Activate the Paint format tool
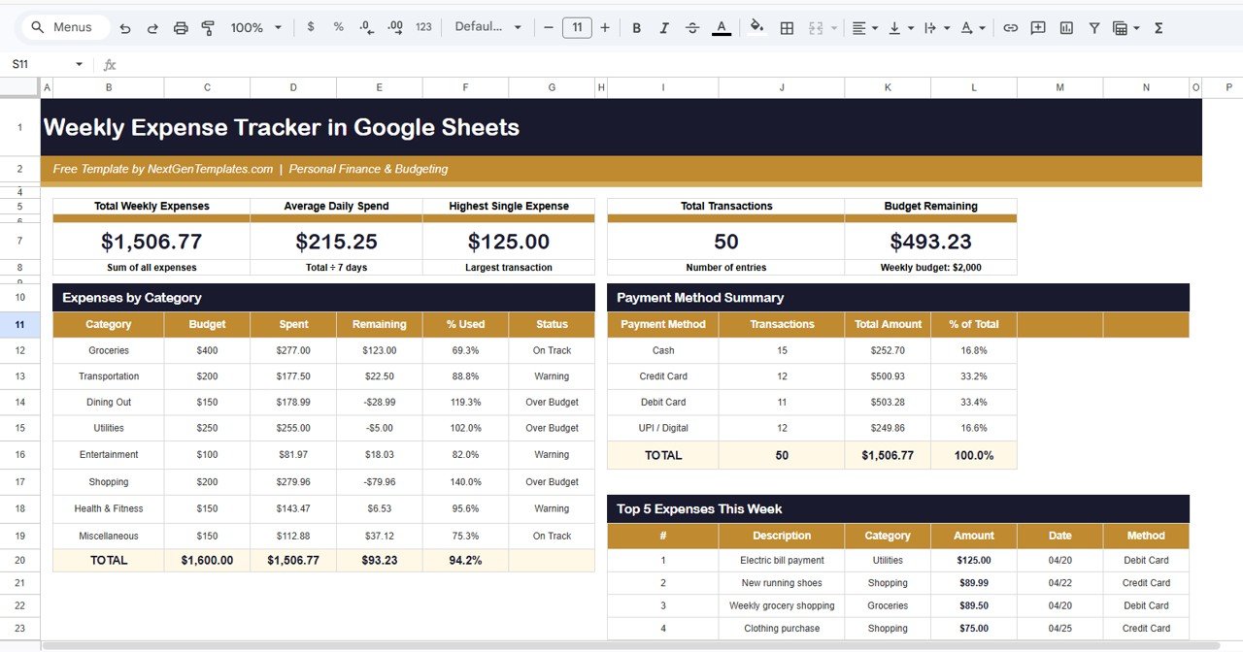The image size is (1243, 652). 208,28
